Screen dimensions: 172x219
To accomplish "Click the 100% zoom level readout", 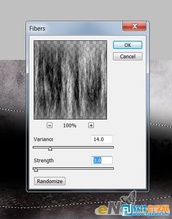I will coord(70,126).
